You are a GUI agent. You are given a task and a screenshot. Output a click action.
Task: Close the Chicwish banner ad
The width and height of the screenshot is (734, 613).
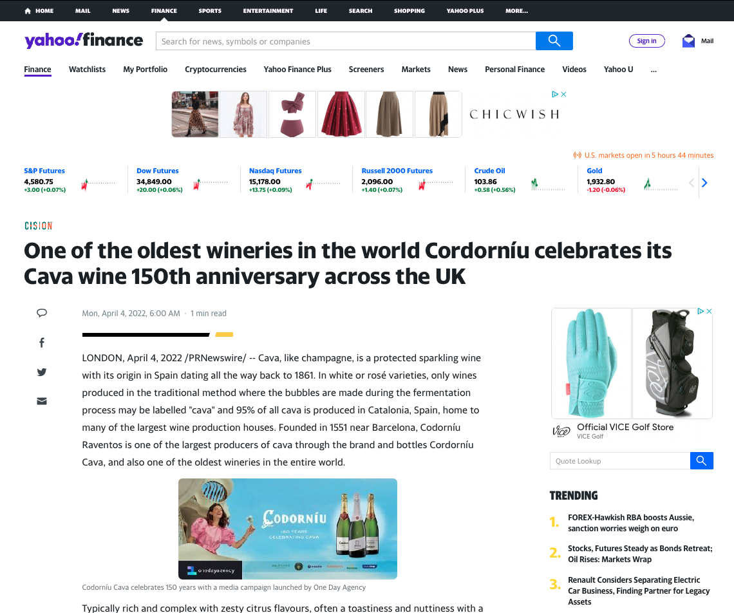[x=563, y=94]
